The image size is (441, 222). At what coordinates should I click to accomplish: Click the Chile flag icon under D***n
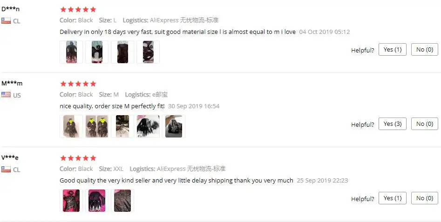point(6,20)
